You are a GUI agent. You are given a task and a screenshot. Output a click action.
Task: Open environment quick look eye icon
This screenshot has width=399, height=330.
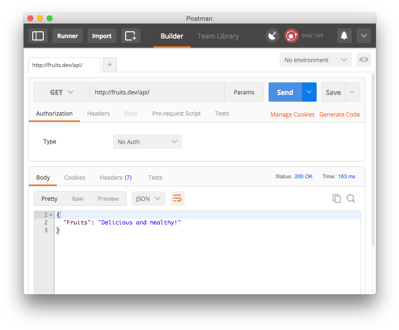click(364, 60)
